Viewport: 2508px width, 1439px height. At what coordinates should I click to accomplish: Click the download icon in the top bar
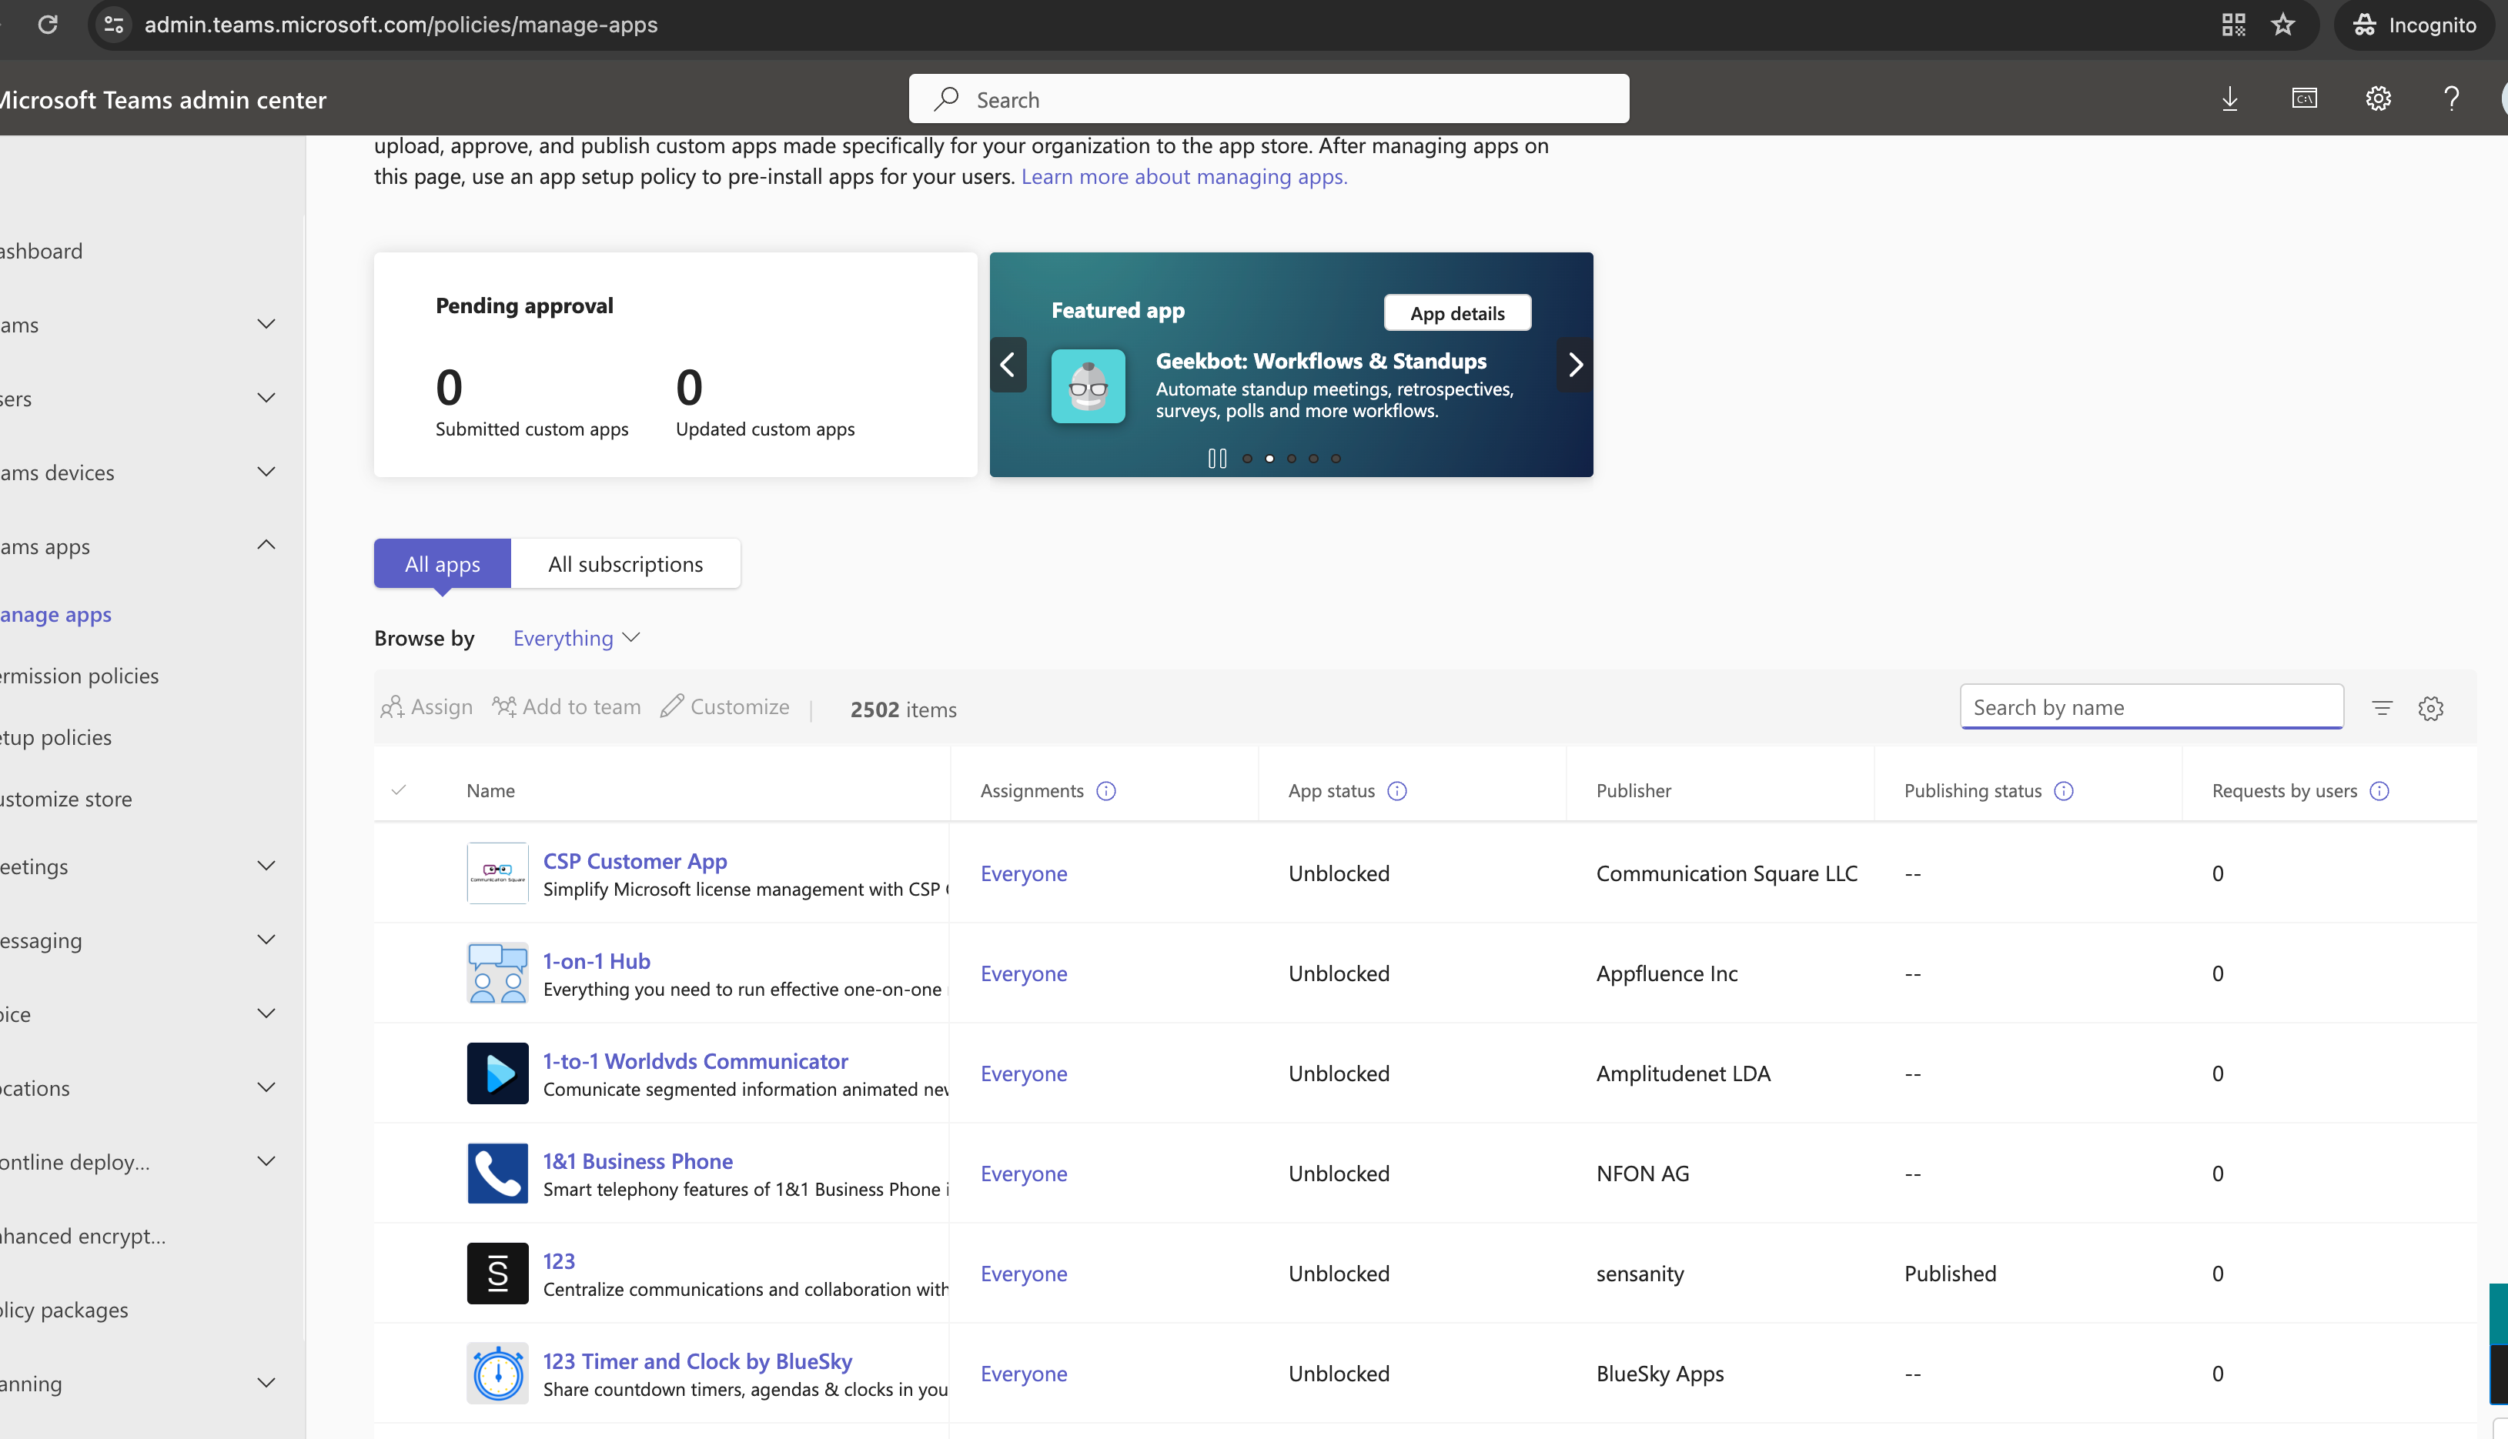[x=2230, y=98]
